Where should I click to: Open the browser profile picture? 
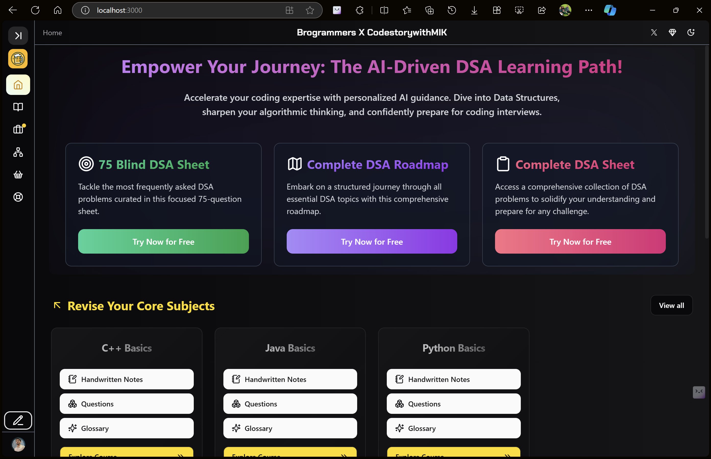click(x=565, y=10)
